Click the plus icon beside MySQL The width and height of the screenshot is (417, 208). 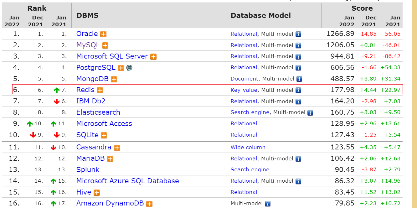(x=105, y=45)
